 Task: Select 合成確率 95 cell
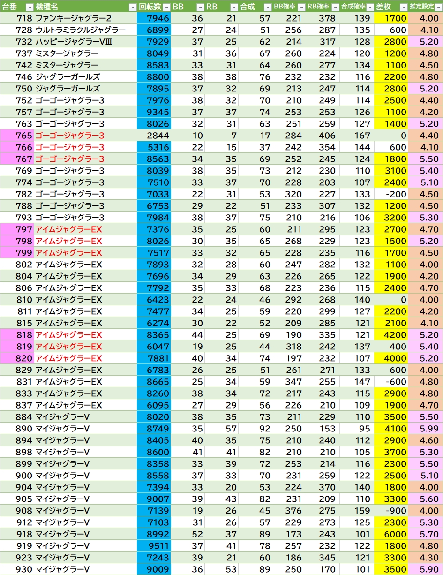[x=357, y=429]
